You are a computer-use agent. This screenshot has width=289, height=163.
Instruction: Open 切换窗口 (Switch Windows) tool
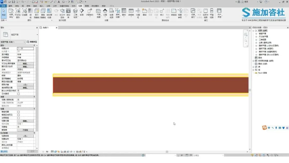click(193, 13)
